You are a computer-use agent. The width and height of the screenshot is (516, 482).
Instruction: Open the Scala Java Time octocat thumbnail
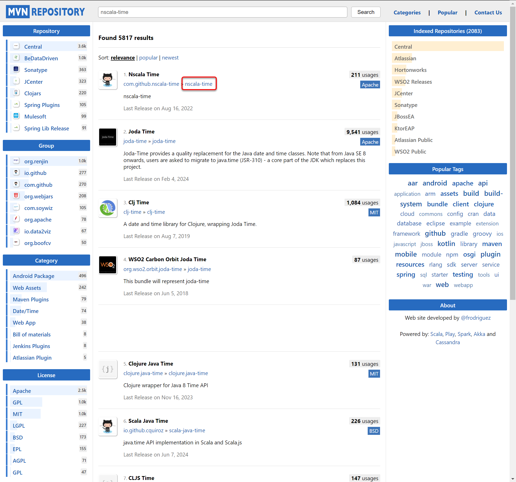tap(108, 426)
